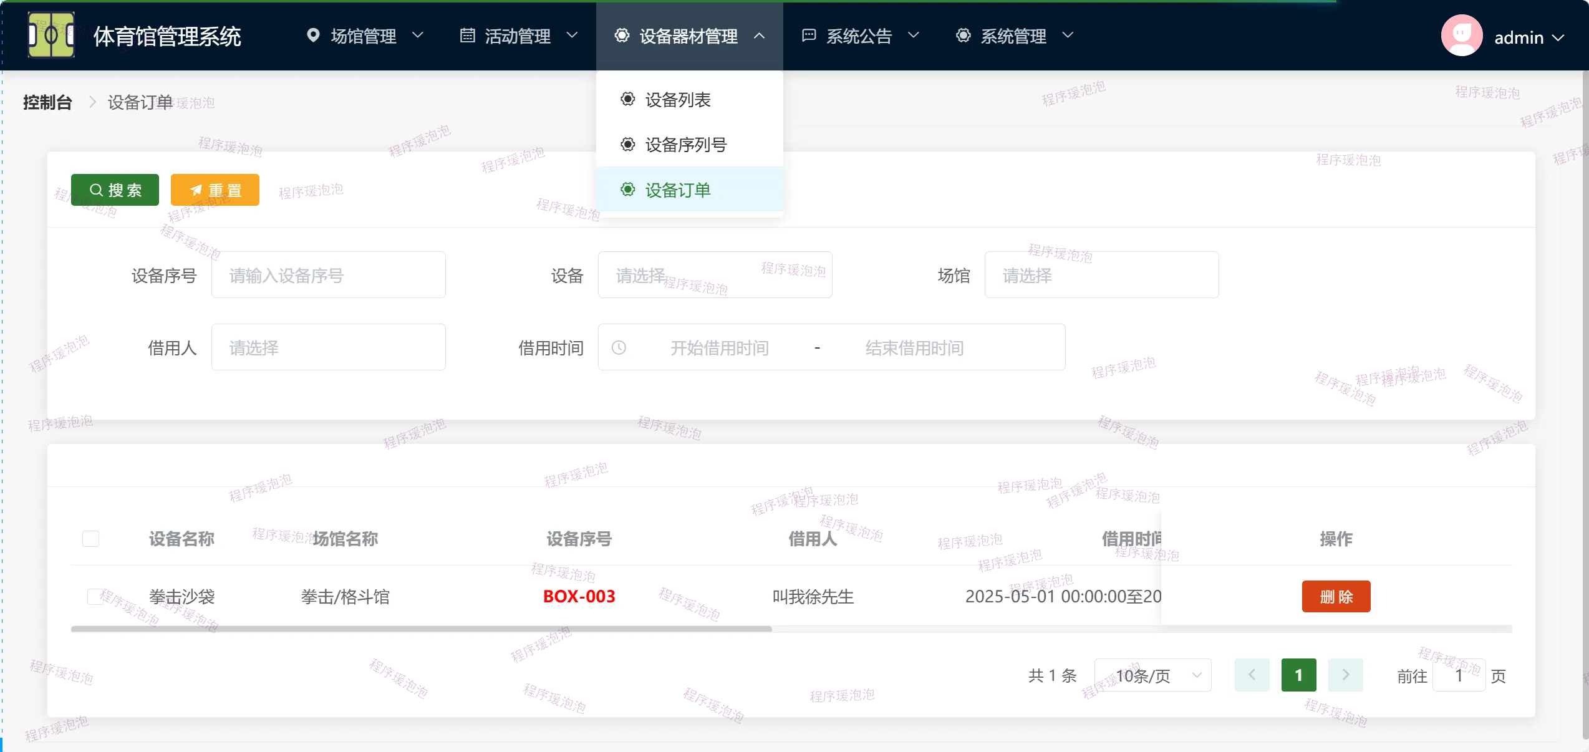
Task: Click the calendar icon beside 活动管理
Action: (x=467, y=36)
